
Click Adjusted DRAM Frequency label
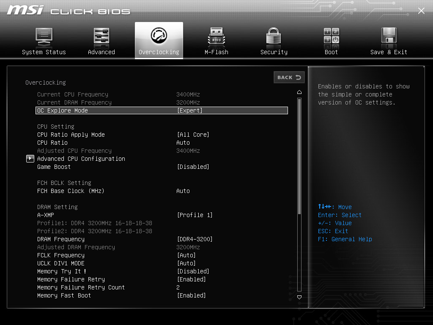(x=76, y=247)
